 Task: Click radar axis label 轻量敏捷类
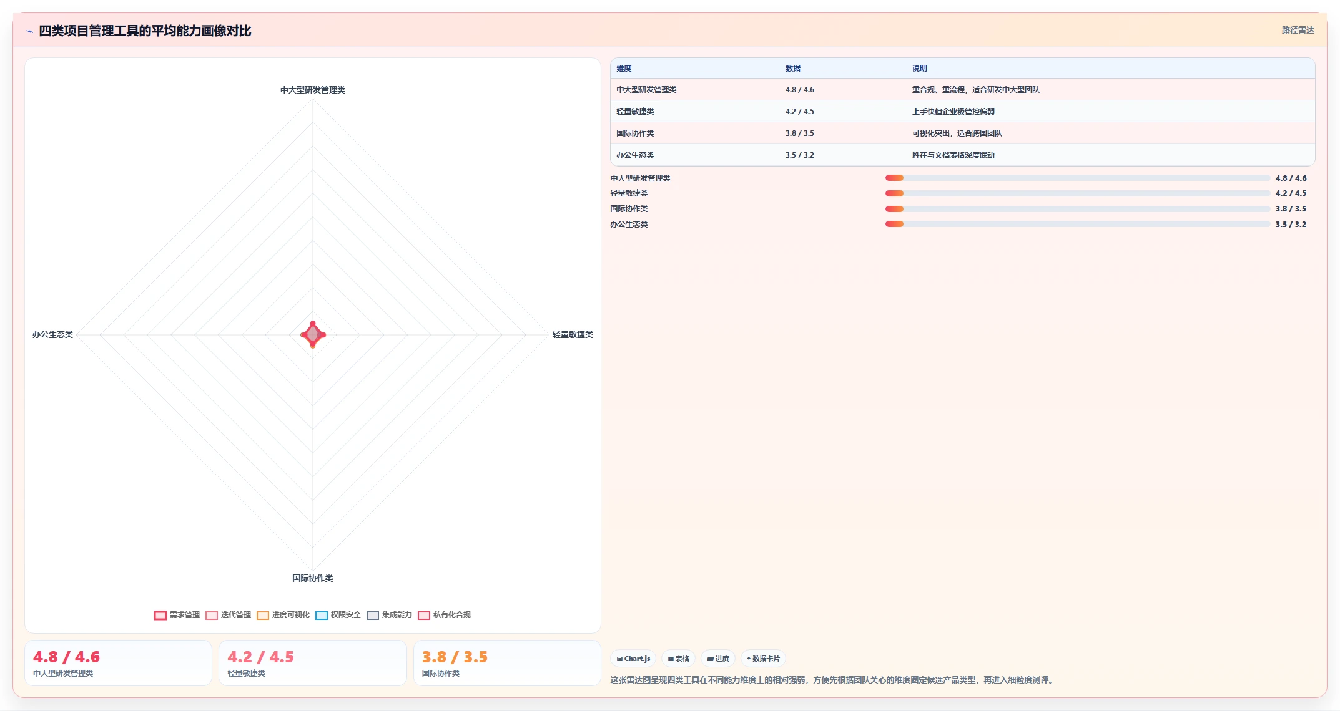[573, 335]
